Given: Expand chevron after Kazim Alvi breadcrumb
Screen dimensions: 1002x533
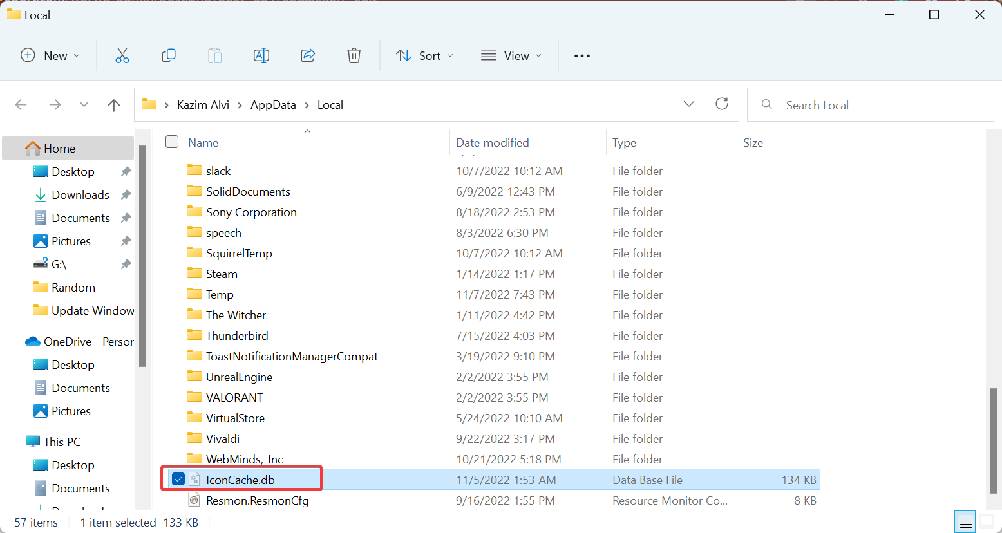Looking at the screenshot, I should 240,105.
